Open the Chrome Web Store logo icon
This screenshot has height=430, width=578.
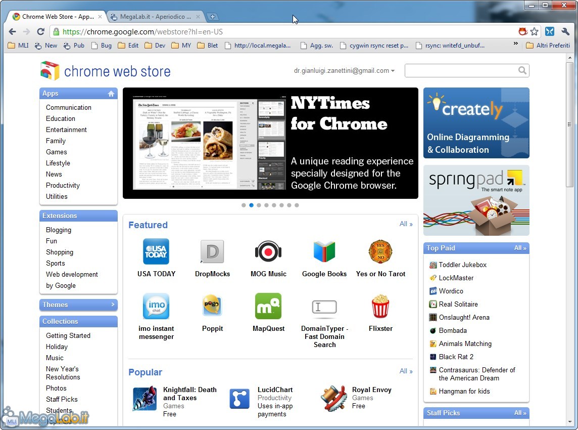(50, 70)
